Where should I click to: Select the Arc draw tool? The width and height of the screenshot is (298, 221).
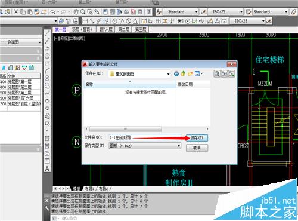[47, 70]
